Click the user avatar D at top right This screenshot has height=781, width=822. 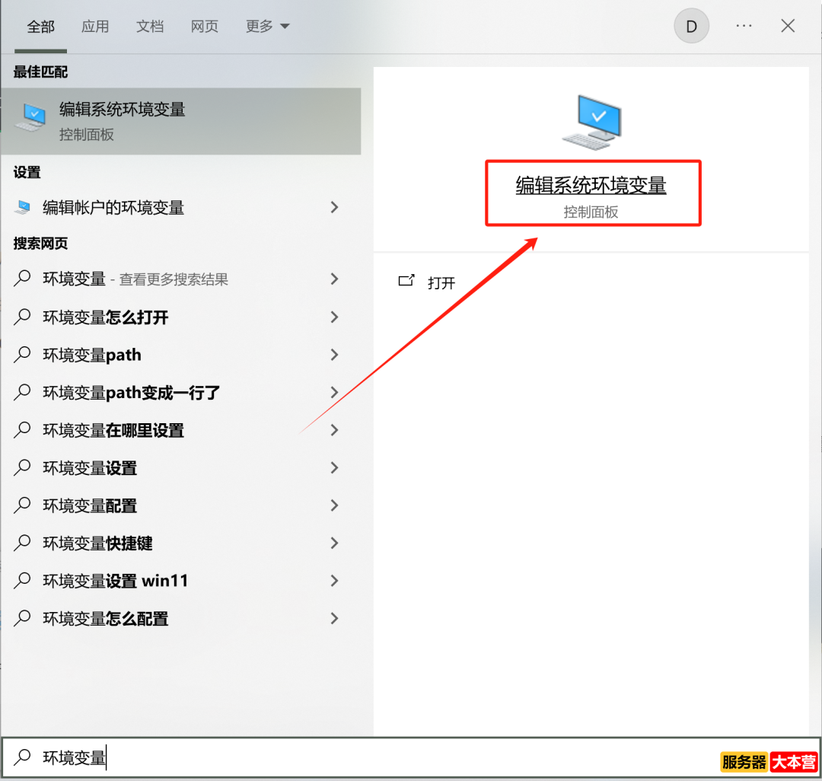pos(691,25)
